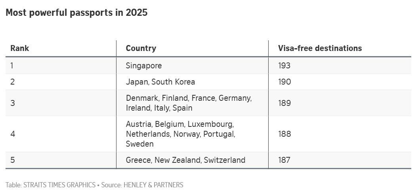Image resolution: width=418 pixels, height=196 pixels.
Task: Click the Singapore country cell
Action: pos(144,66)
